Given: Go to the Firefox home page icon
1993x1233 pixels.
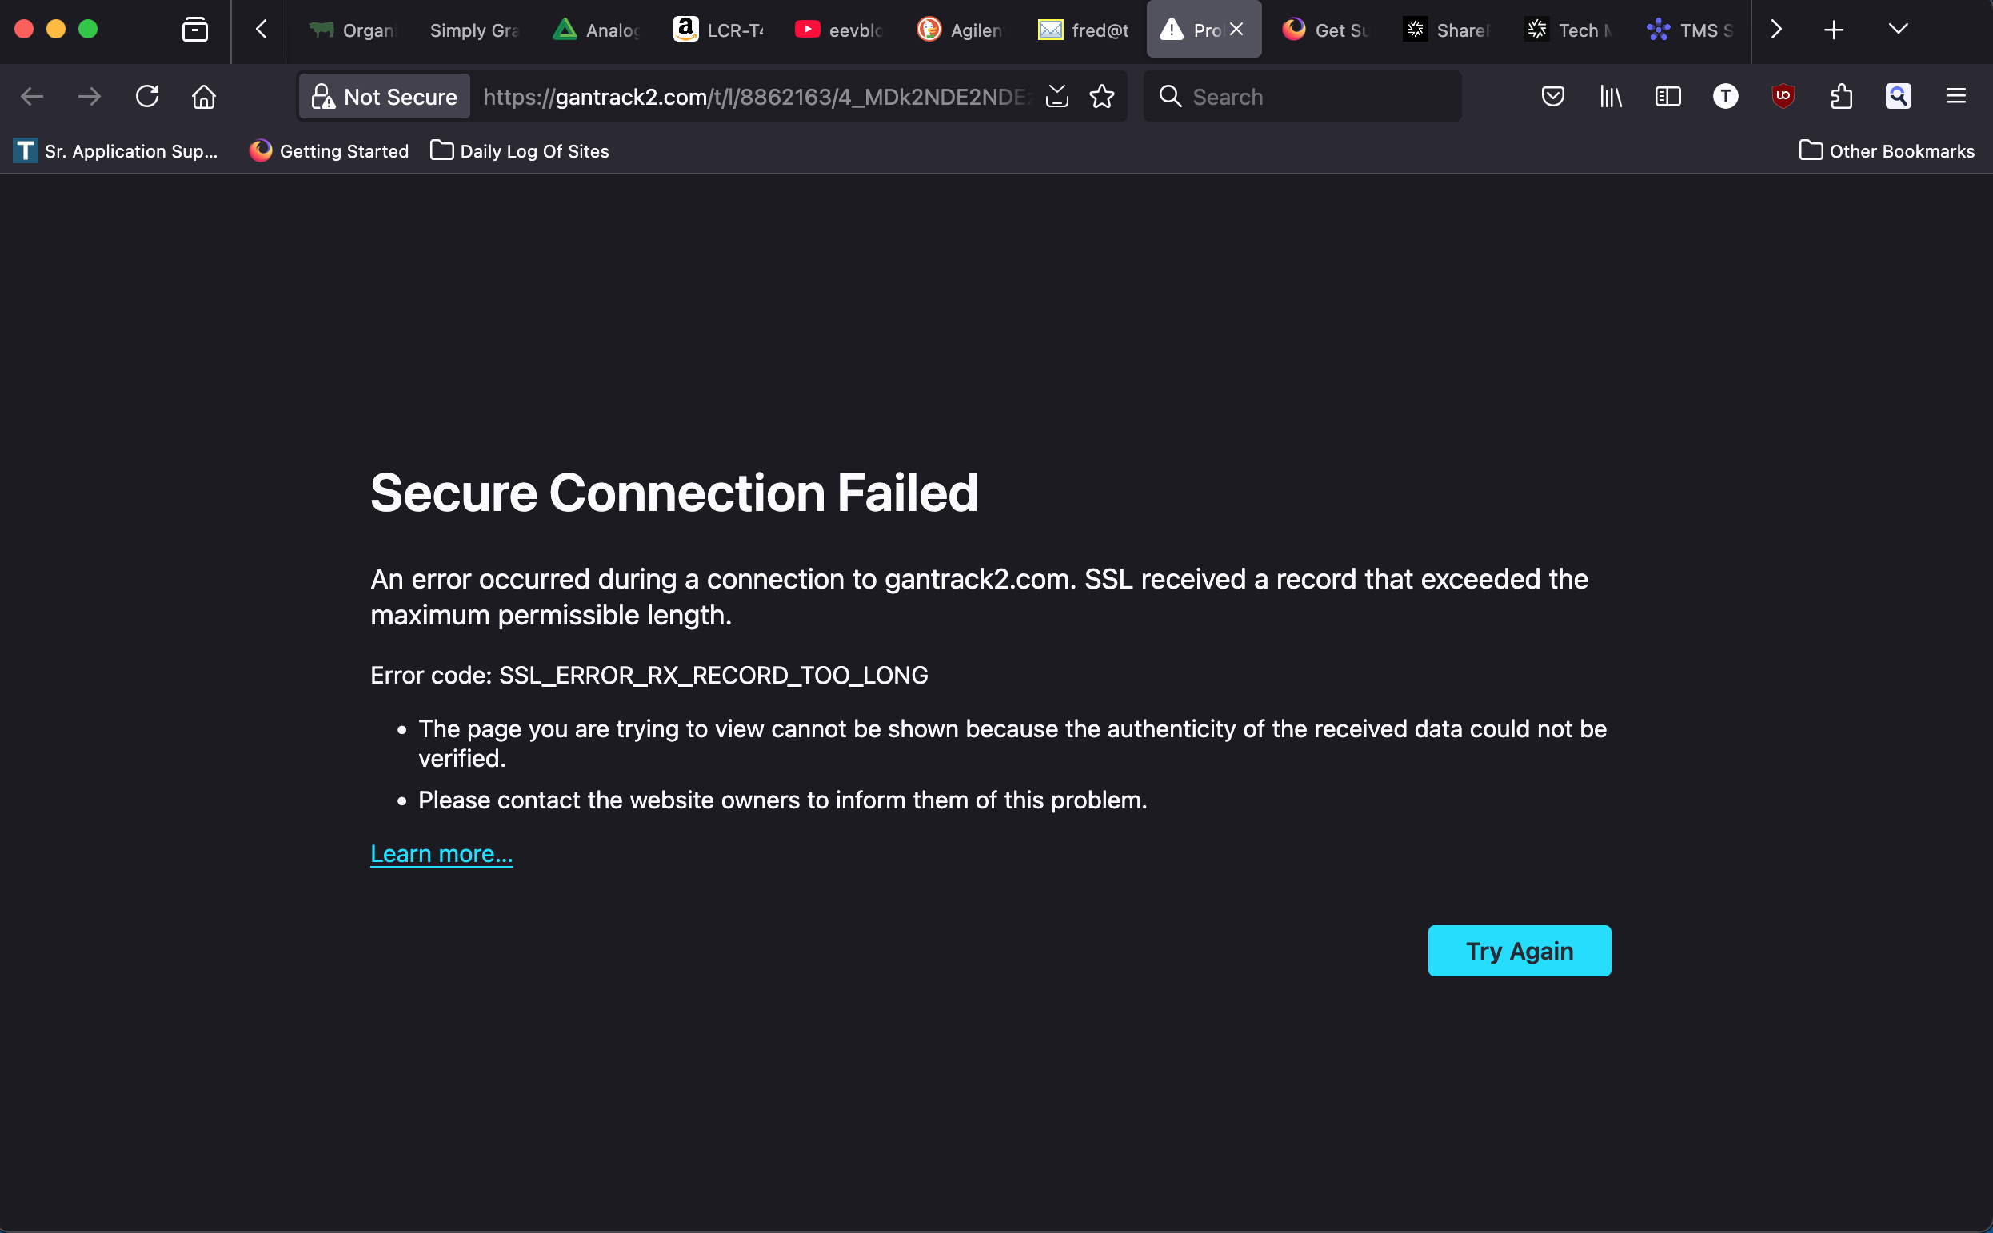Looking at the screenshot, I should pos(204,96).
